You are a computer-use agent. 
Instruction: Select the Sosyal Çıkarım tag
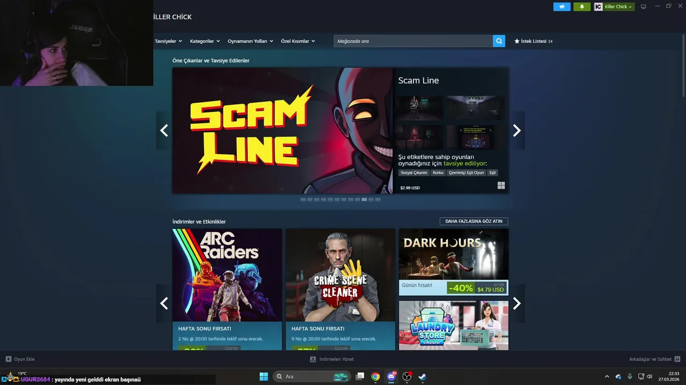tap(414, 173)
